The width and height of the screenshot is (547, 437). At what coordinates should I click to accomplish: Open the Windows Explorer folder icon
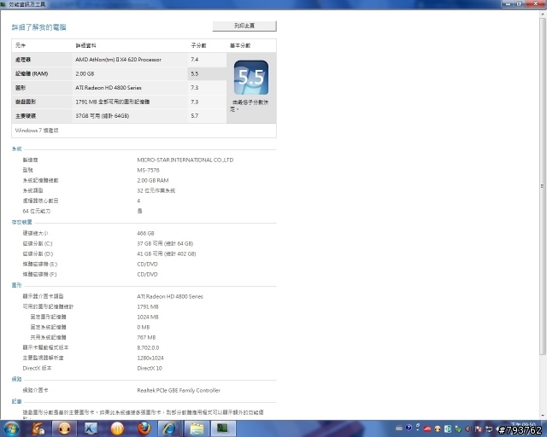(197, 428)
